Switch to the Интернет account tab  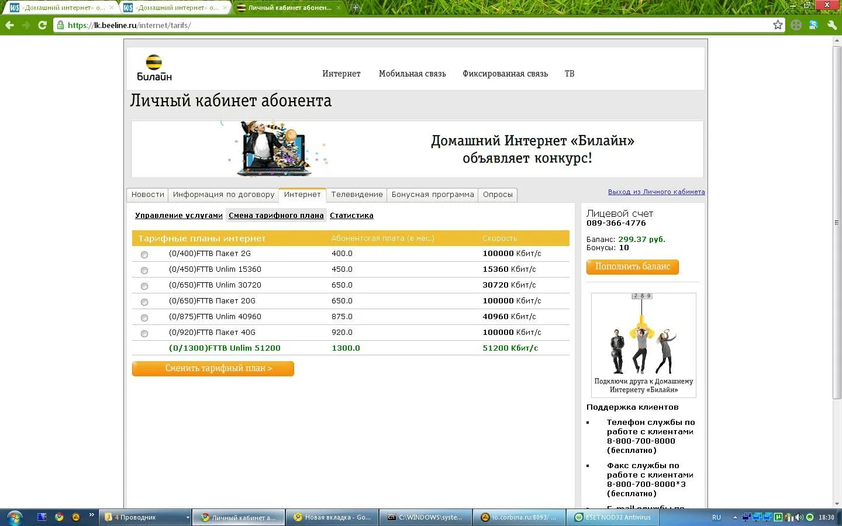[x=302, y=195]
